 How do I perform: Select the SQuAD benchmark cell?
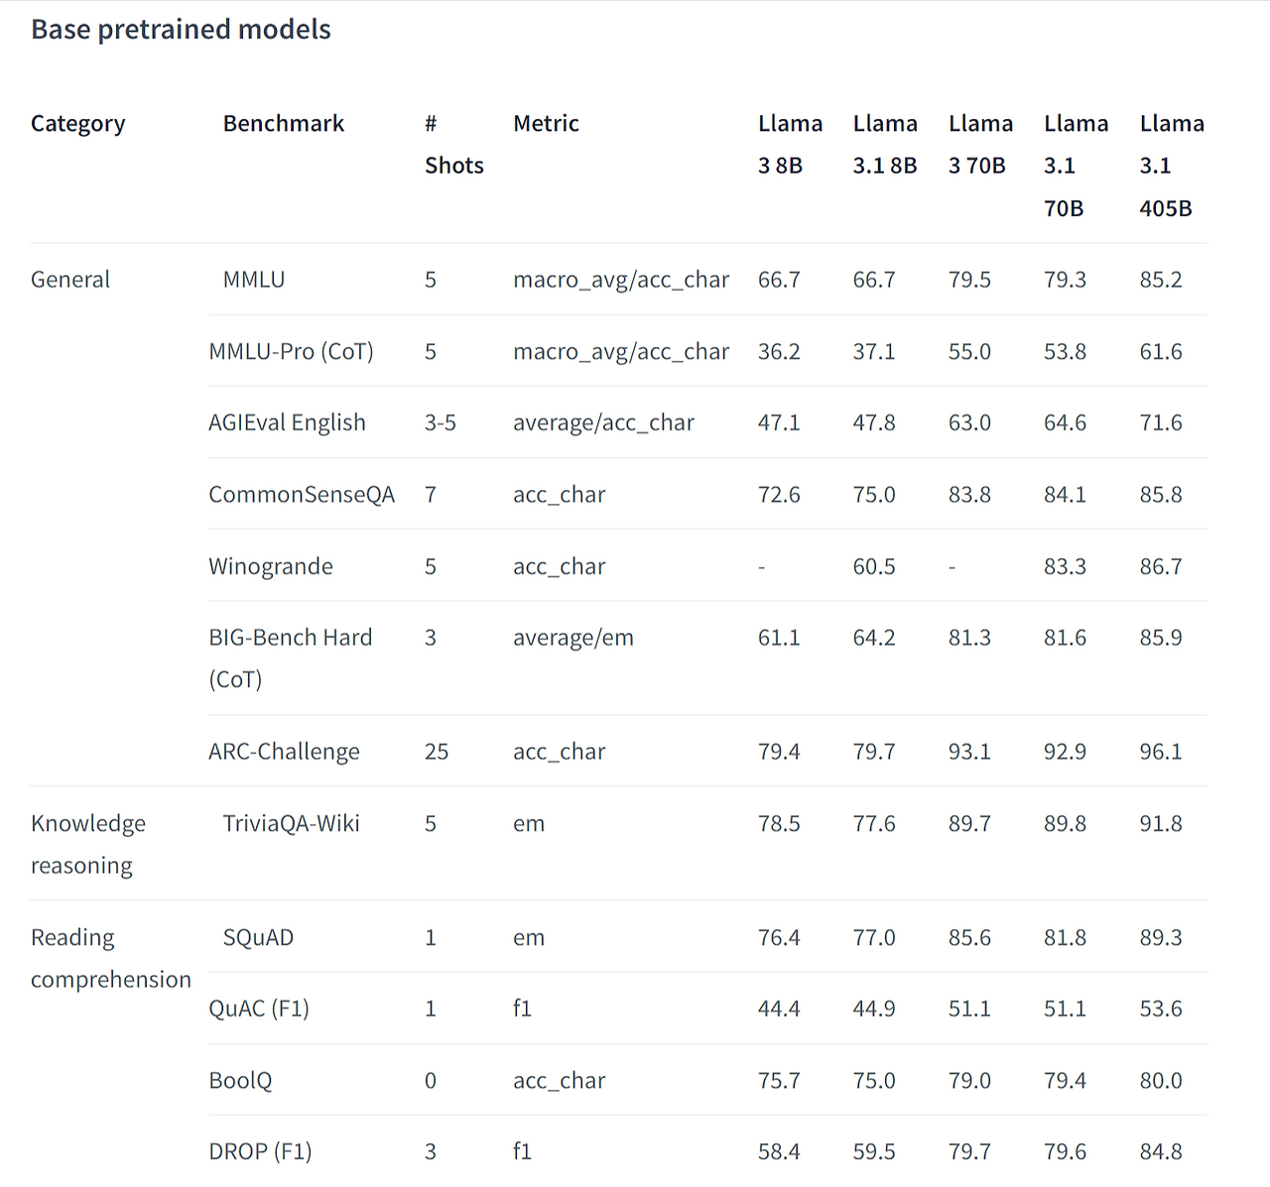pos(258,937)
